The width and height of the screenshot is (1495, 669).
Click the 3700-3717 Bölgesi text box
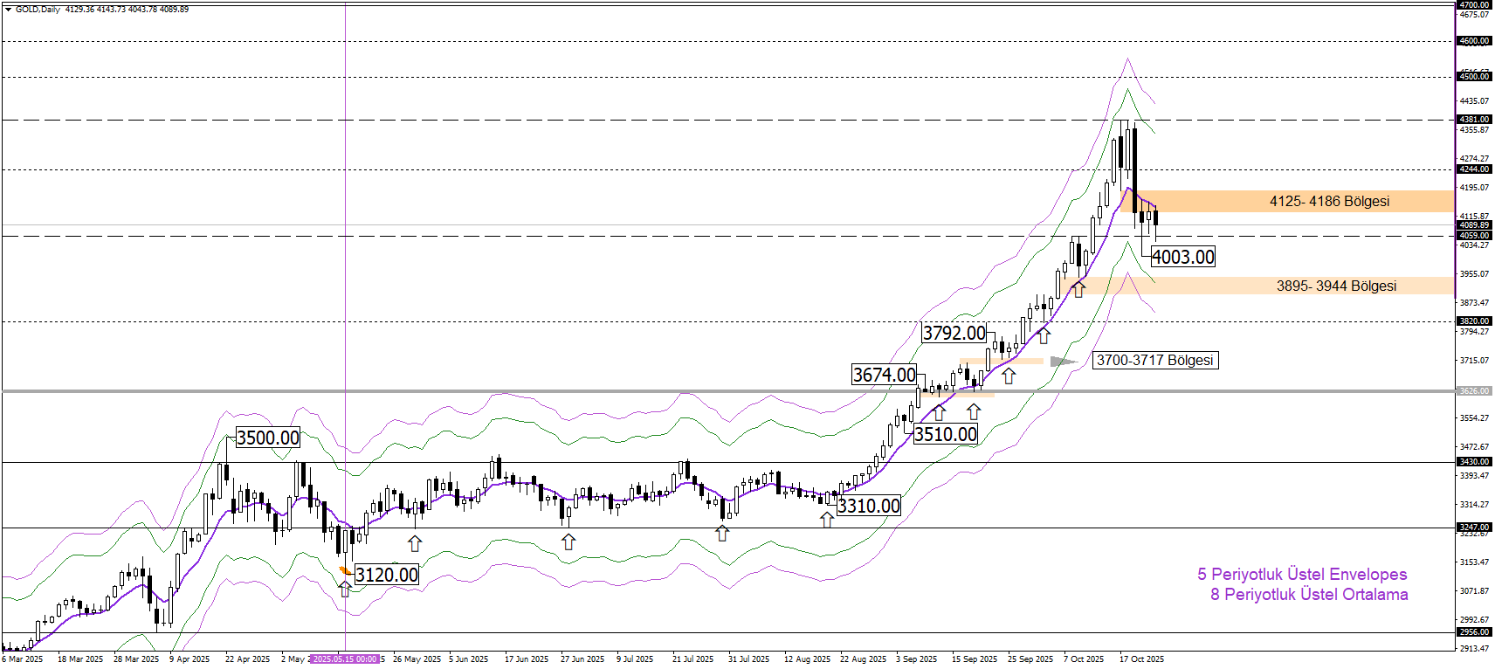1154,360
